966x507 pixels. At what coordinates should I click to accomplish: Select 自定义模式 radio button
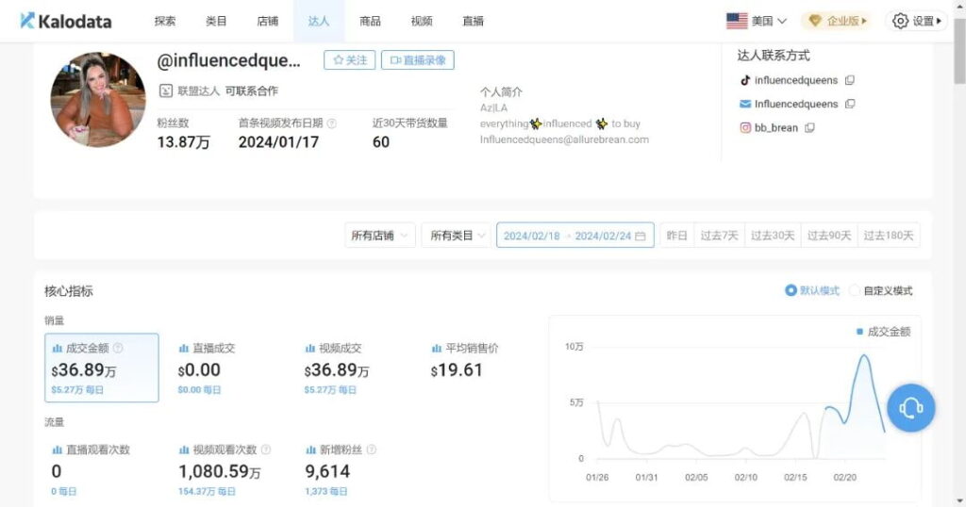point(855,290)
